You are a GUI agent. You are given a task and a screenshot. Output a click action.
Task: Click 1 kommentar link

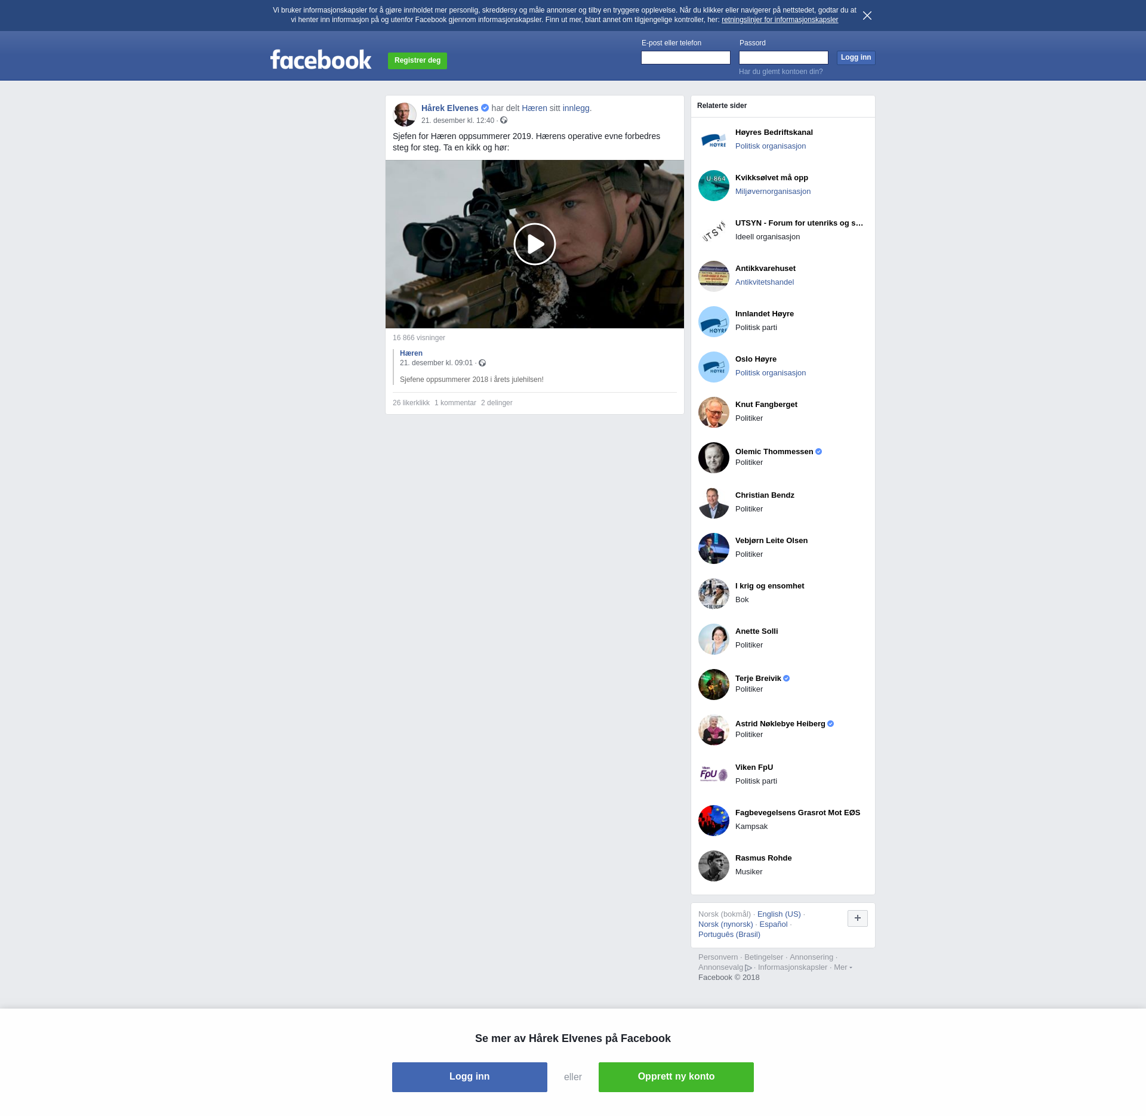455,403
